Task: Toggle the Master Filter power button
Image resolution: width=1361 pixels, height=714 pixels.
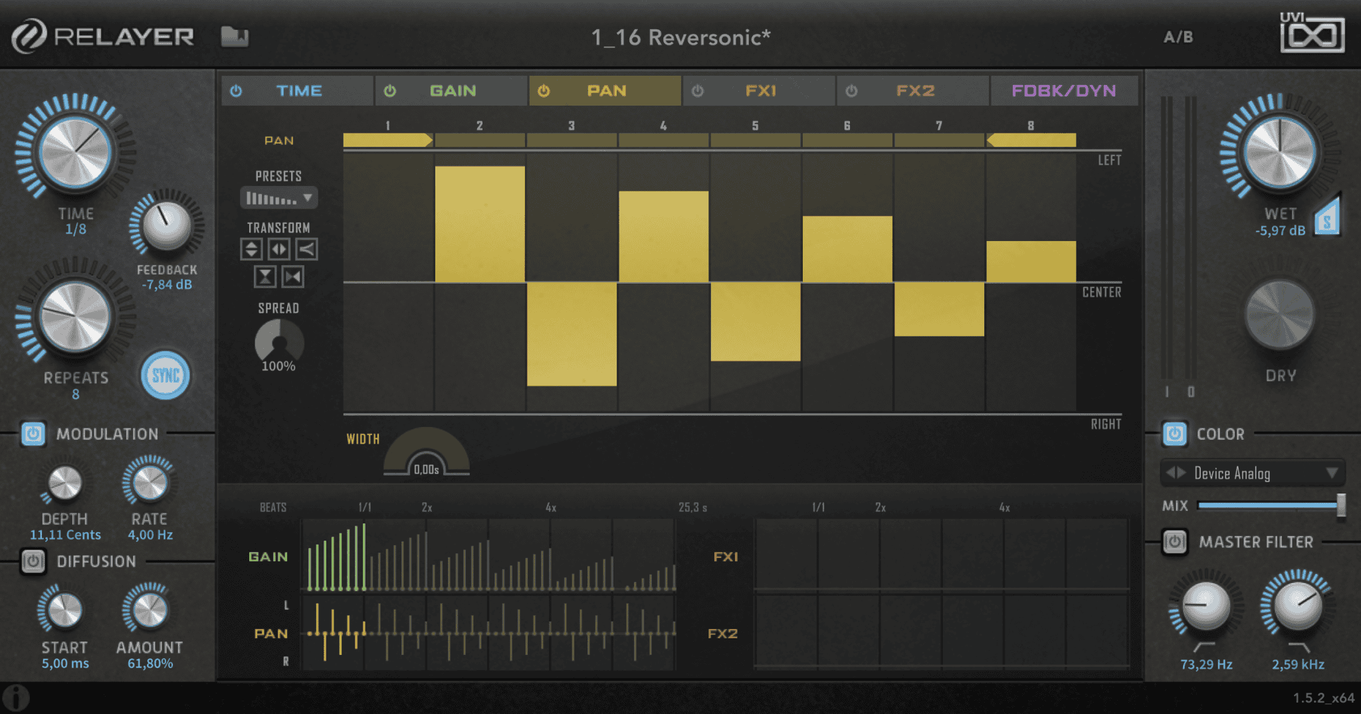Action: pyautogui.click(x=1175, y=542)
